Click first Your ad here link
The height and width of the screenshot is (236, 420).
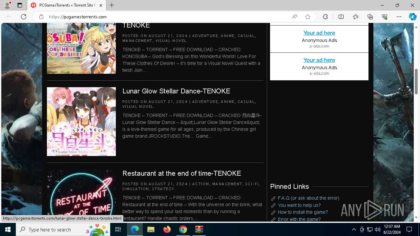(x=319, y=33)
